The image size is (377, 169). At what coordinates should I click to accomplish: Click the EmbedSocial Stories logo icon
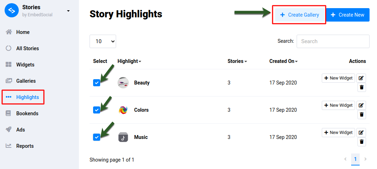click(12, 11)
